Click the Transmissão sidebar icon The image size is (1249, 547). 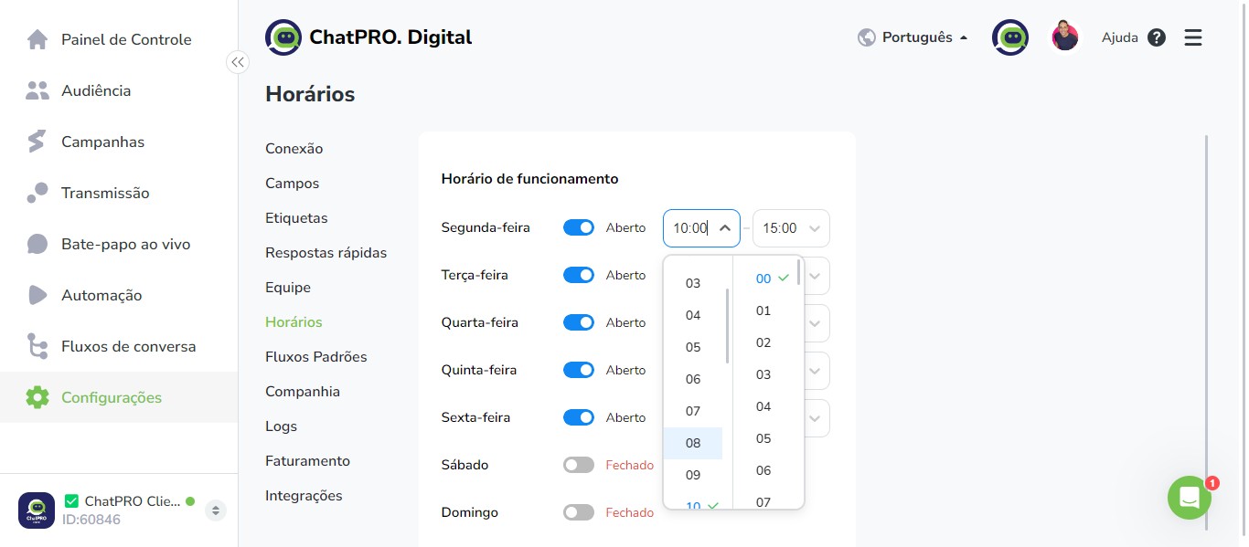pos(37,193)
